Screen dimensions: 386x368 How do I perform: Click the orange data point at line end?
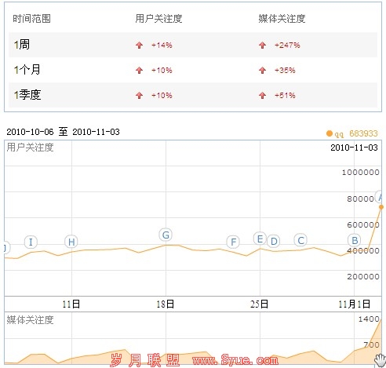381,207
